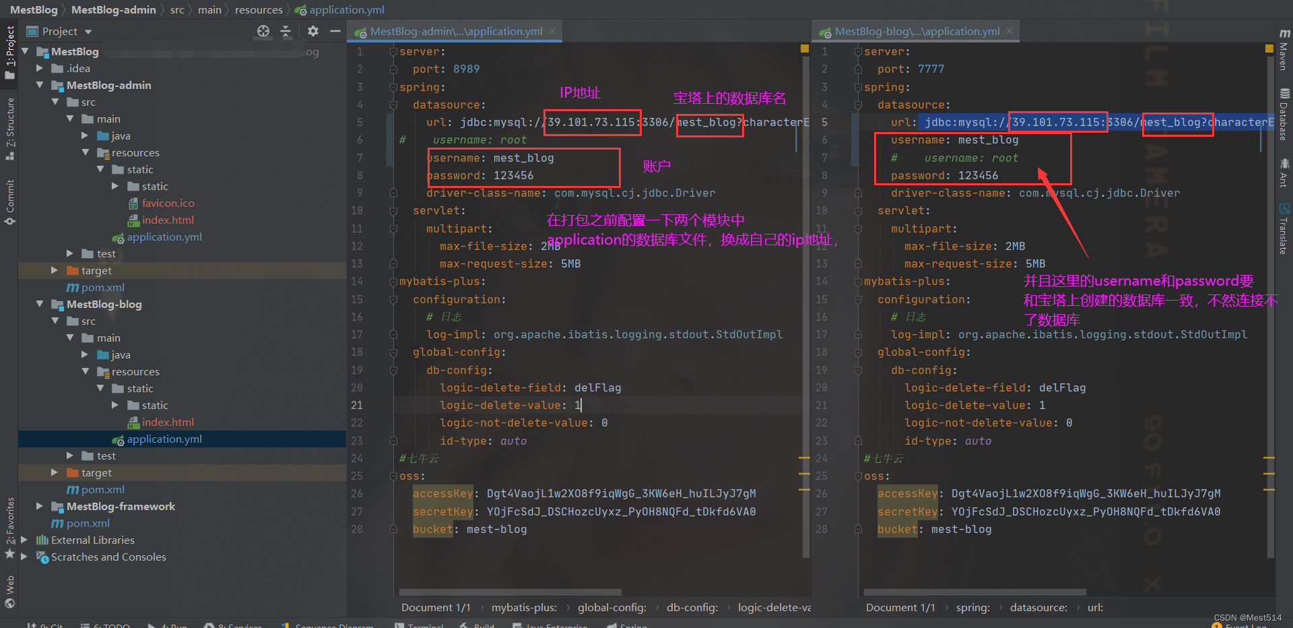Click mybatis-plus: breadcrumb in left editor
The width and height of the screenshot is (1293, 628).
click(x=524, y=607)
